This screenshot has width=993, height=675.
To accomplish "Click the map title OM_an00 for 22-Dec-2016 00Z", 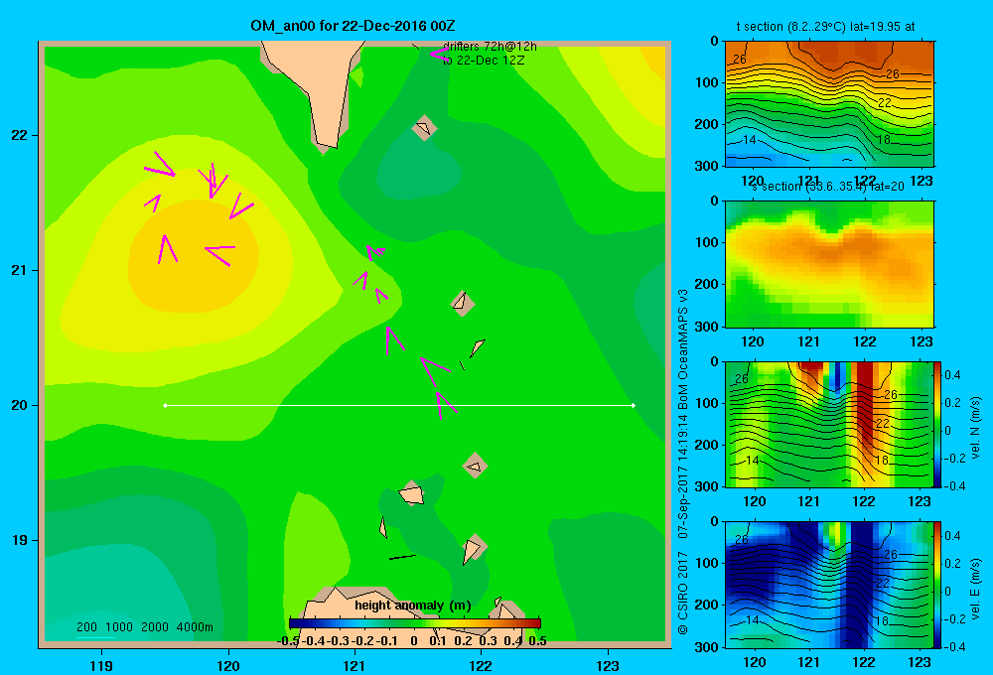I will [353, 26].
